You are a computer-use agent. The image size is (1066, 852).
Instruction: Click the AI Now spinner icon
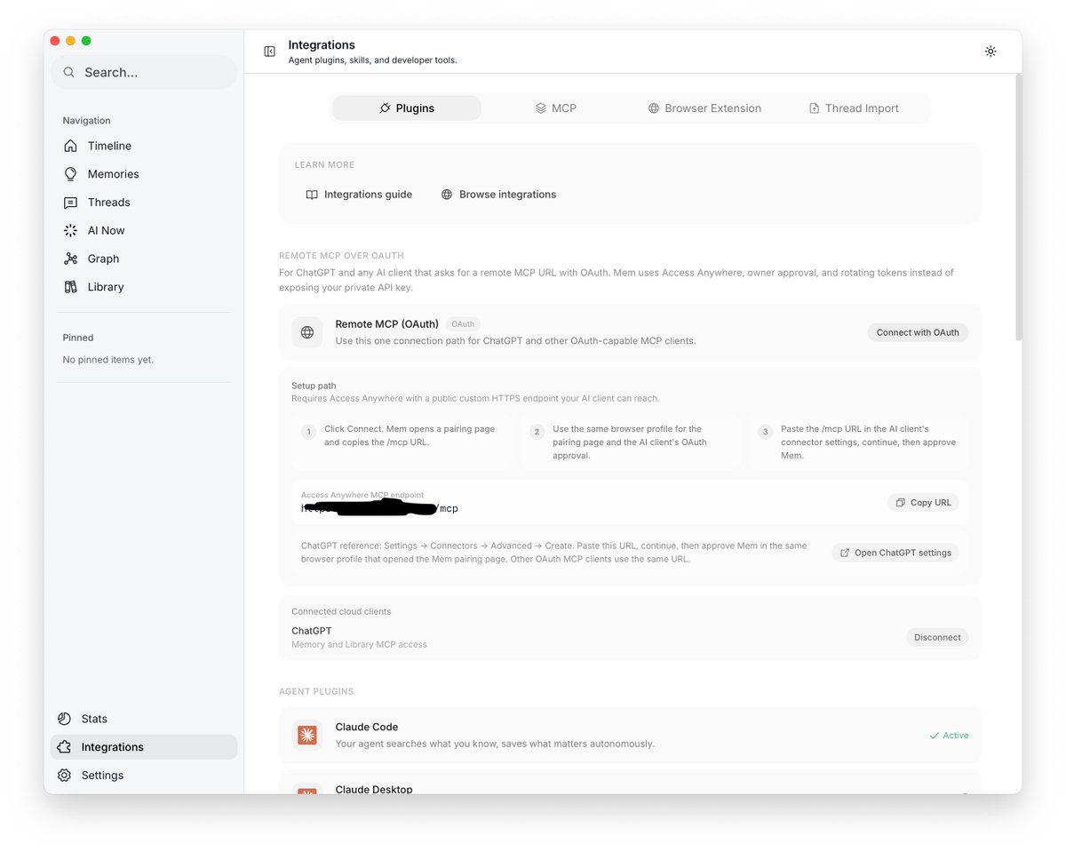coord(71,230)
